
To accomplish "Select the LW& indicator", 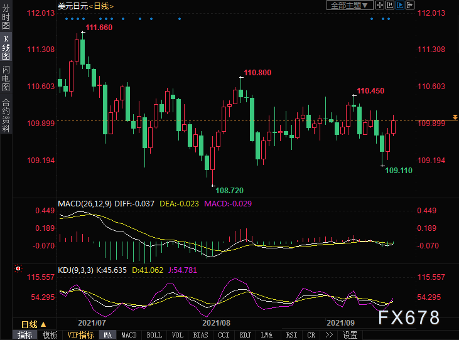I will tap(267, 335).
